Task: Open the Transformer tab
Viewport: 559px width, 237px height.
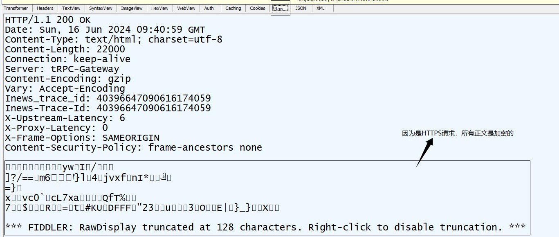Action: point(16,8)
